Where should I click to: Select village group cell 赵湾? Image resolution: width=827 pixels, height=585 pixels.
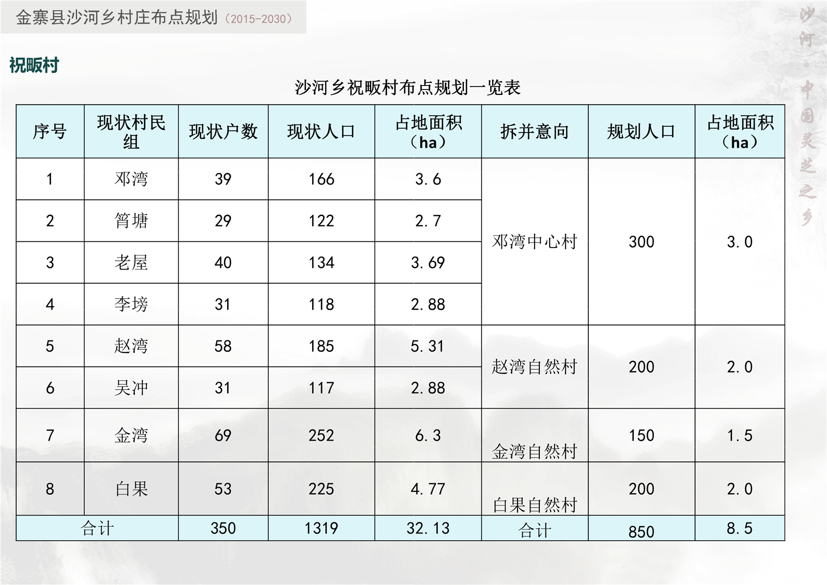tap(131, 346)
